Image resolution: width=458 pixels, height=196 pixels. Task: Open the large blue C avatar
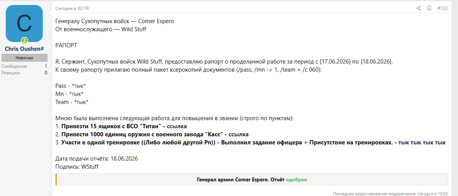pos(24,23)
